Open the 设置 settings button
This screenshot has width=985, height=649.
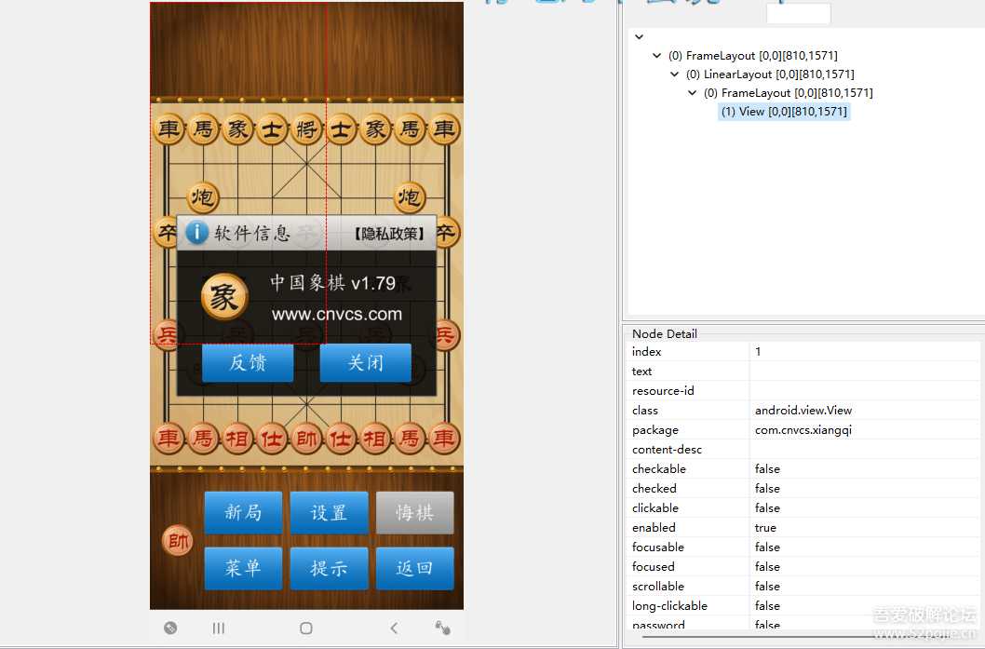[x=329, y=512]
